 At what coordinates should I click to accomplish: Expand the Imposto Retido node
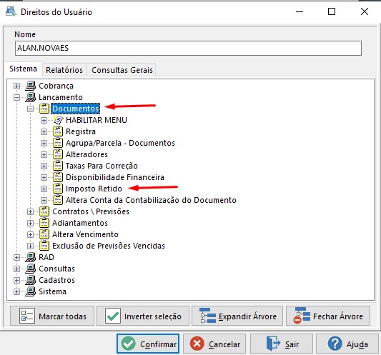[x=44, y=189]
